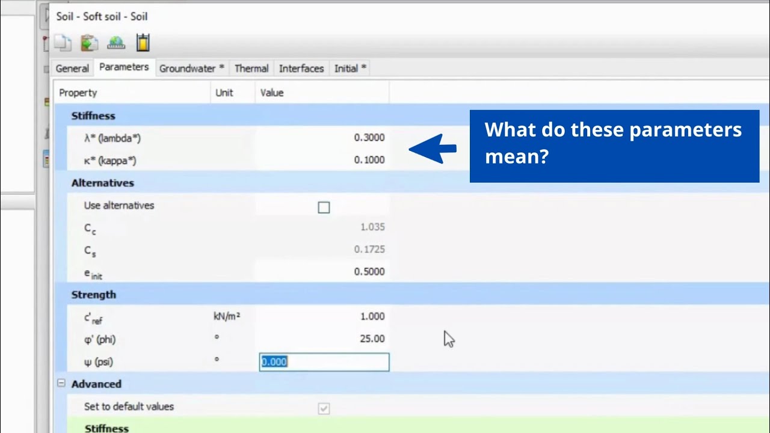
Task: Click the ψ (psi) property label
Action: (99, 362)
